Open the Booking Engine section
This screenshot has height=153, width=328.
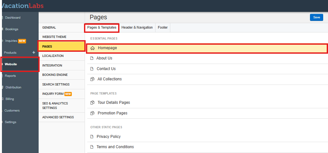[55, 75]
